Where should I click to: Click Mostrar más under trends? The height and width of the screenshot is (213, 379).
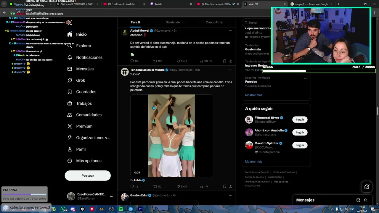click(253, 95)
